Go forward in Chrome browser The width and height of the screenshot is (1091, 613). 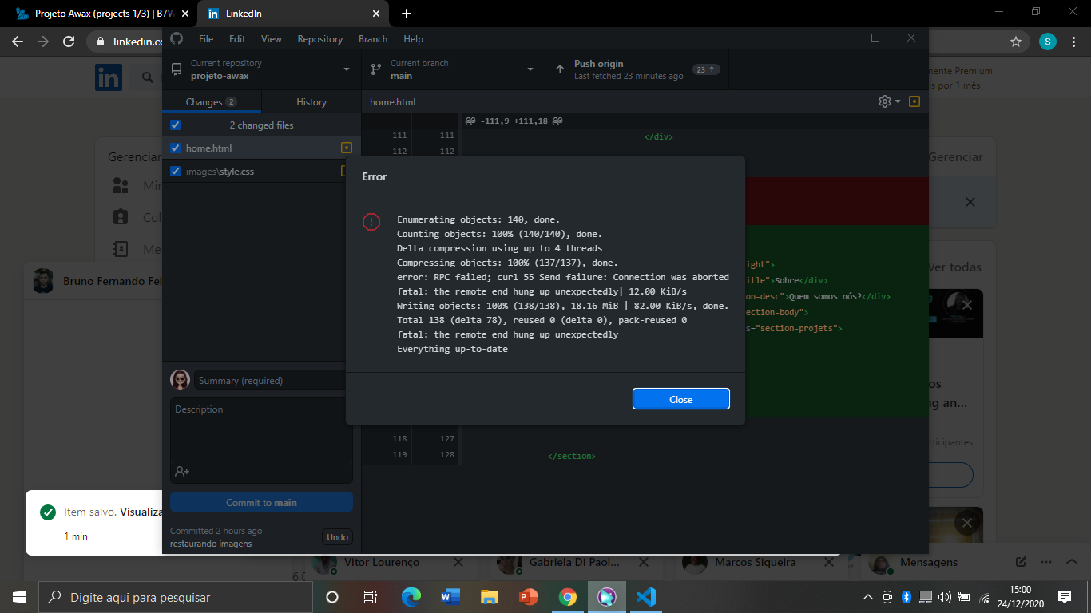point(43,42)
